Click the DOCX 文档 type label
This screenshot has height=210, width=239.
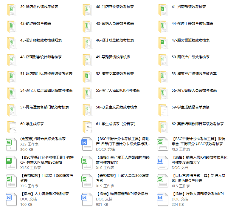(x=105, y=149)
